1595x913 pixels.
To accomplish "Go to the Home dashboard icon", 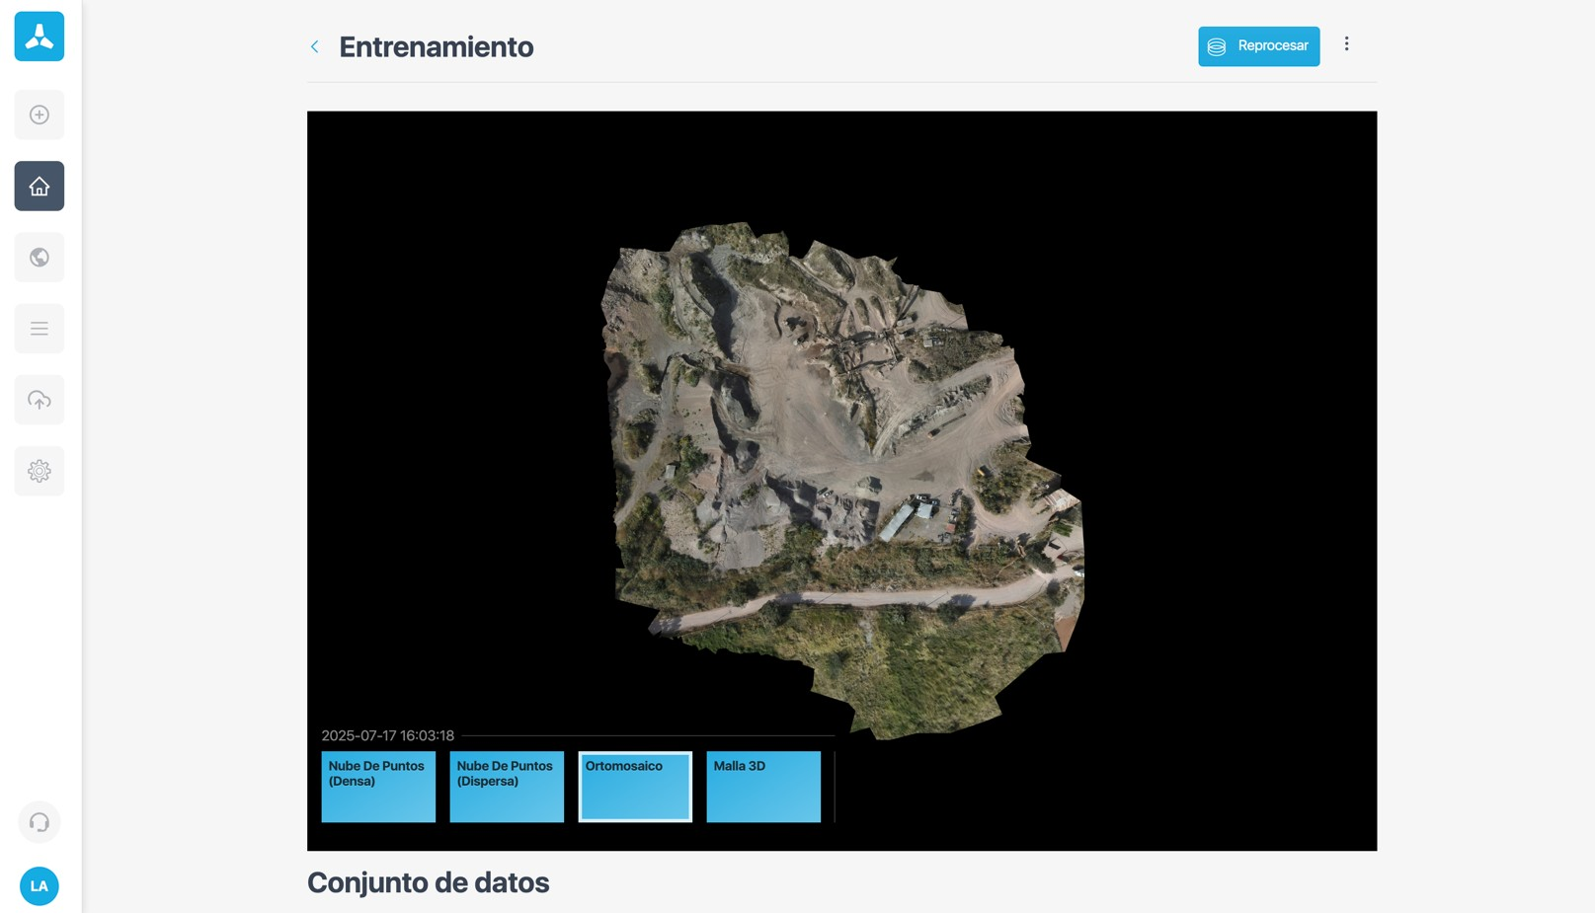I will pos(40,187).
